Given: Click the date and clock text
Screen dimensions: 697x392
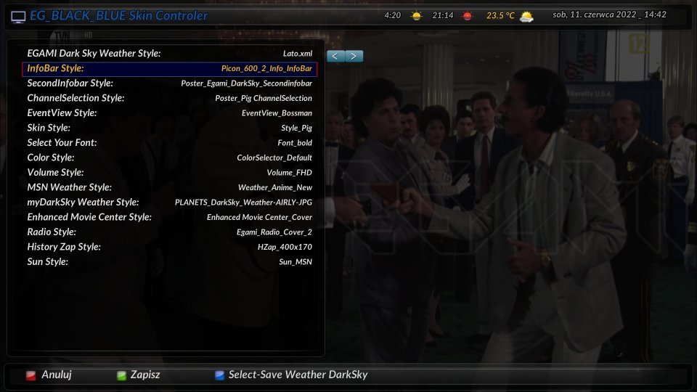Looking at the screenshot, I should pyautogui.click(x=609, y=15).
